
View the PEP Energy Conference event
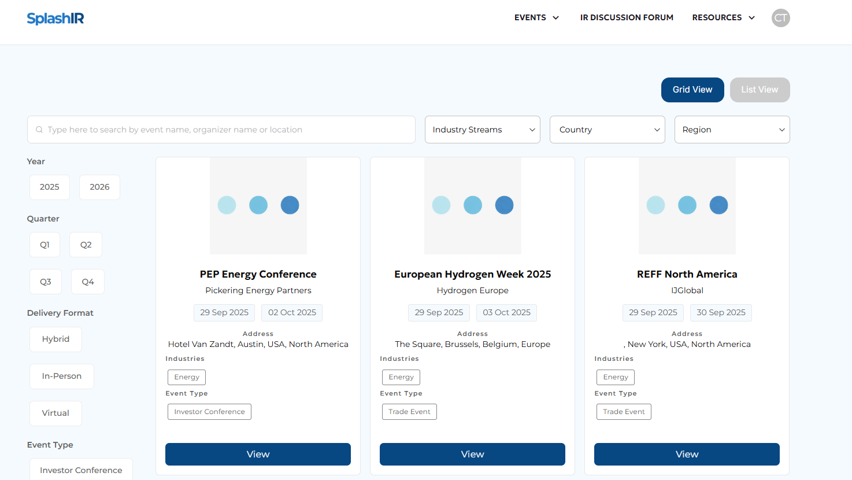click(x=258, y=455)
